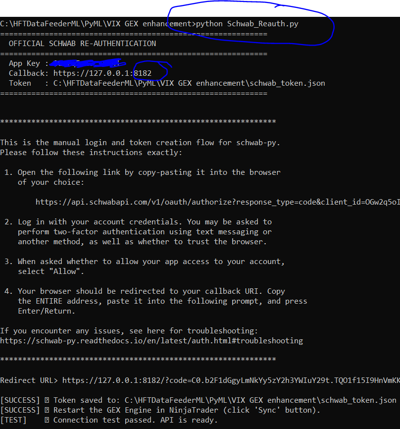This screenshot has width=400, height=429.
Task: Select the 'OFFICIAL SCHWAB RE-AUTHENTICATION' title
Action: pos(82,44)
